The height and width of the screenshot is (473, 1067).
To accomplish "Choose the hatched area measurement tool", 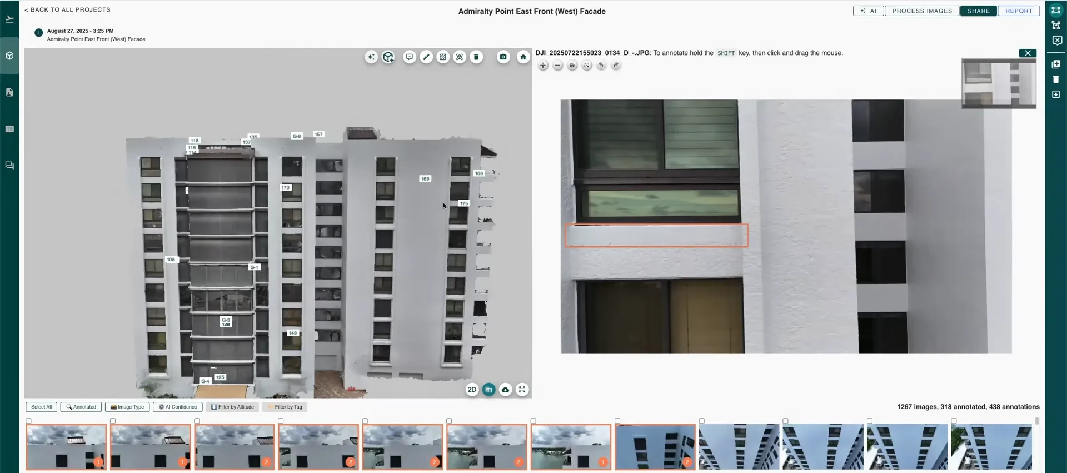I will (443, 57).
